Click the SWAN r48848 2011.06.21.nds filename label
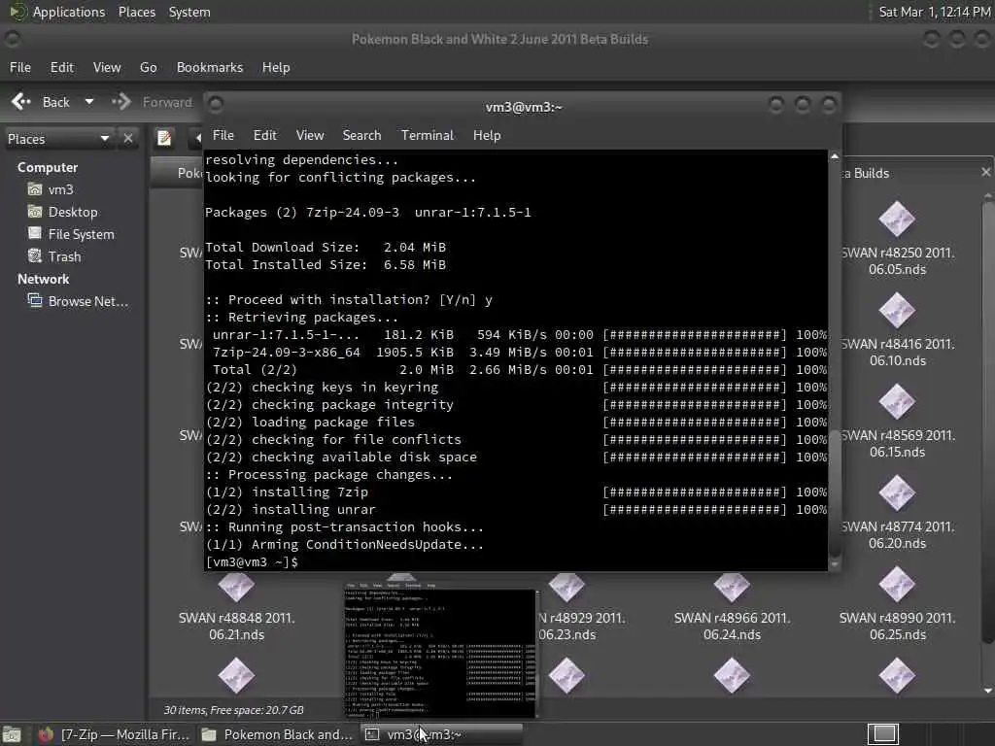Viewport: 995px width, 746px height. tap(237, 627)
